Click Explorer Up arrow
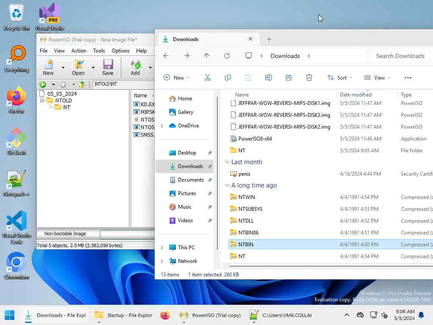Screen dimensions: 433x325 [206, 56]
